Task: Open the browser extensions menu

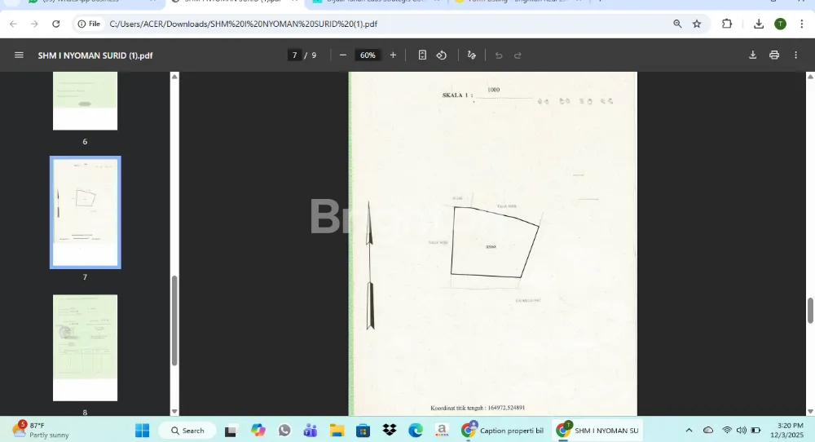Action: [727, 24]
